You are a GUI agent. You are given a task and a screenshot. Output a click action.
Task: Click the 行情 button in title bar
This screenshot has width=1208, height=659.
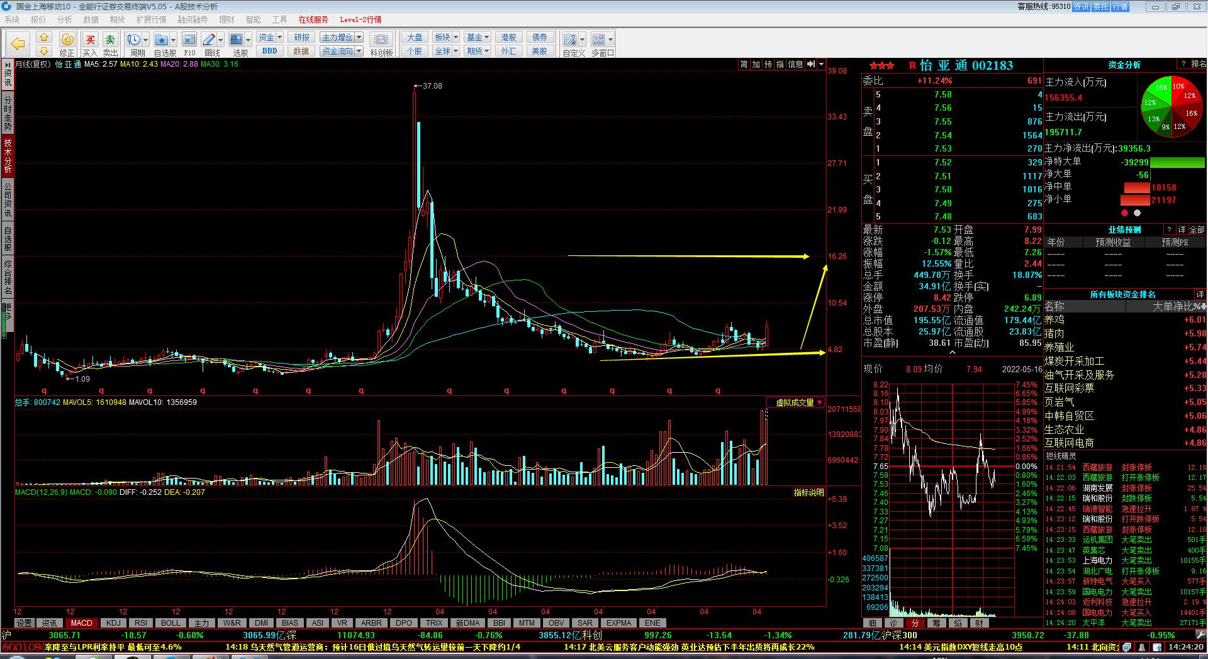1120,6
